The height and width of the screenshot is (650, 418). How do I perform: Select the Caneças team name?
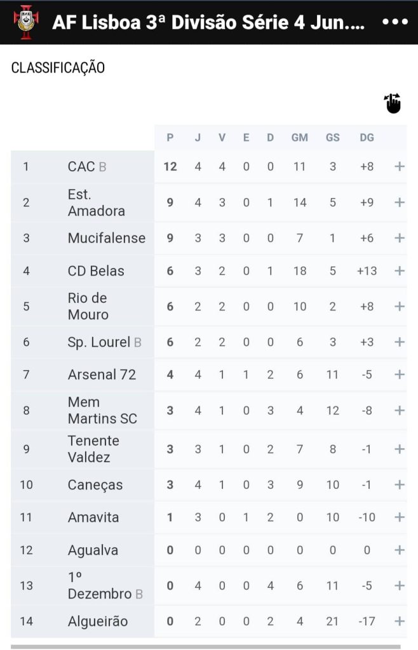(95, 484)
